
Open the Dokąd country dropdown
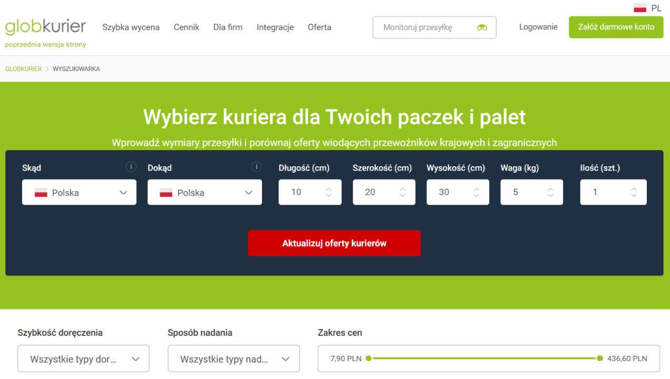click(205, 193)
